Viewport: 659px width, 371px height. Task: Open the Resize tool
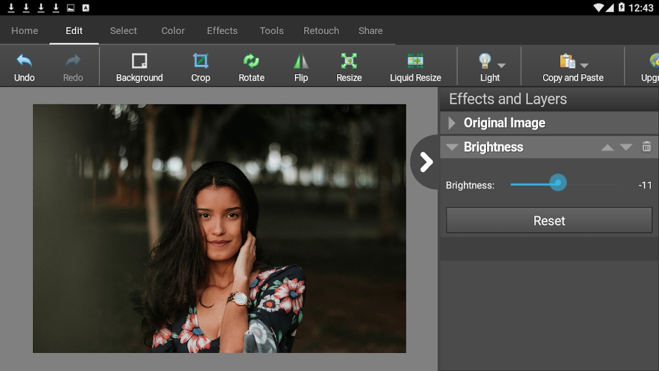349,67
